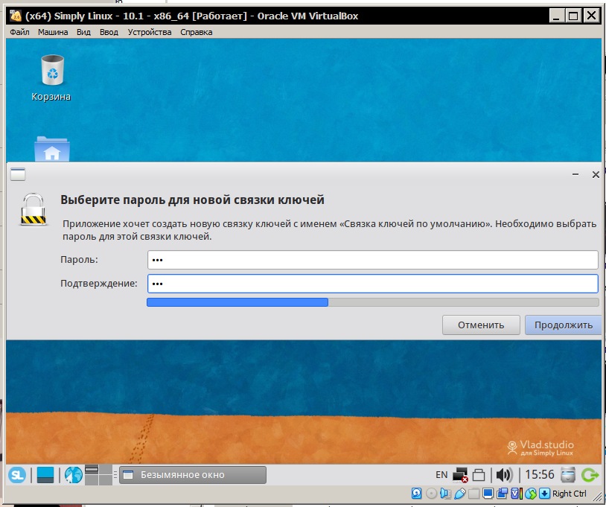Open the Машина menu
This screenshot has width=606, height=507.
(53, 32)
